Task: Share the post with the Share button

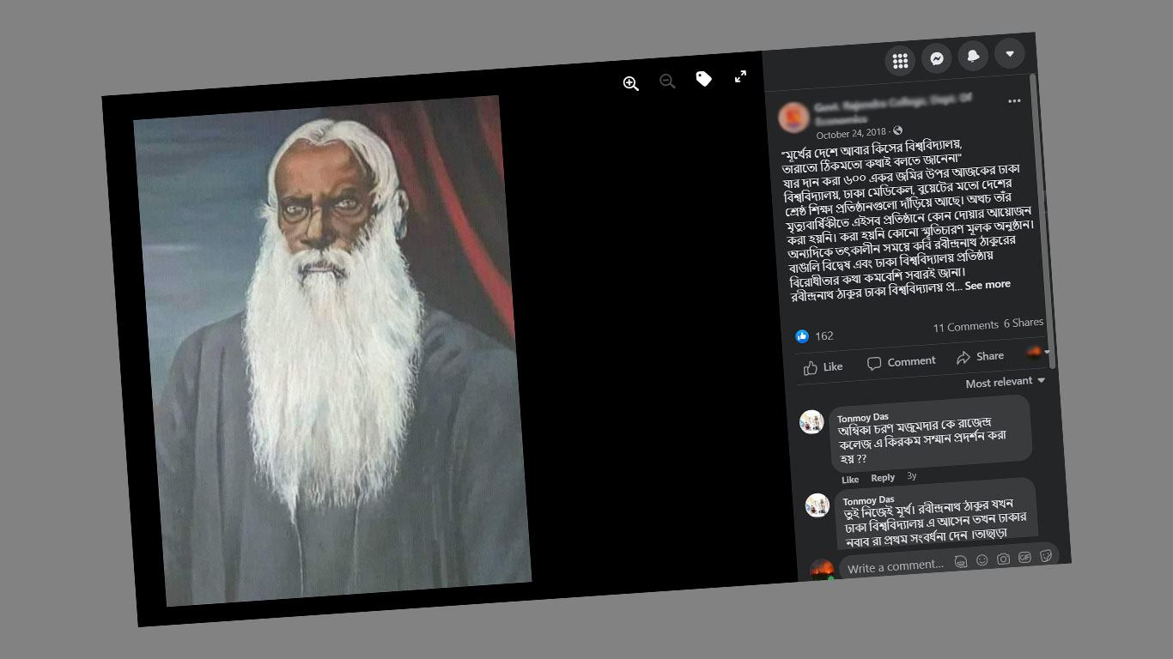Action: point(980,357)
